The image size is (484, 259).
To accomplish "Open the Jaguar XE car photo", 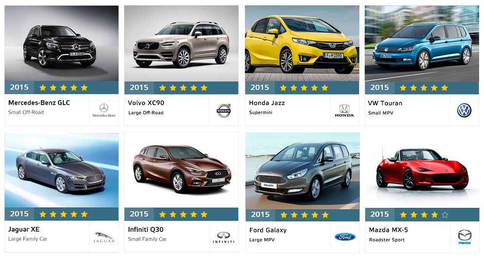I will (61, 170).
